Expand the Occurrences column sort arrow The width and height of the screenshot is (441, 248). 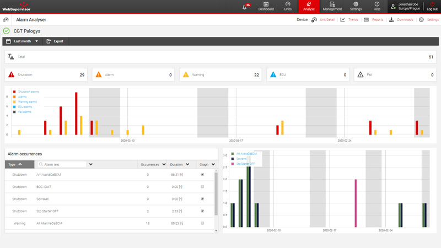pyautogui.click(x=164, y=164)
